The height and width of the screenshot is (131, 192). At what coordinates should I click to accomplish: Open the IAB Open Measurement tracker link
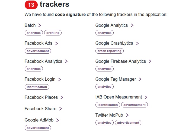click(119, 97)
